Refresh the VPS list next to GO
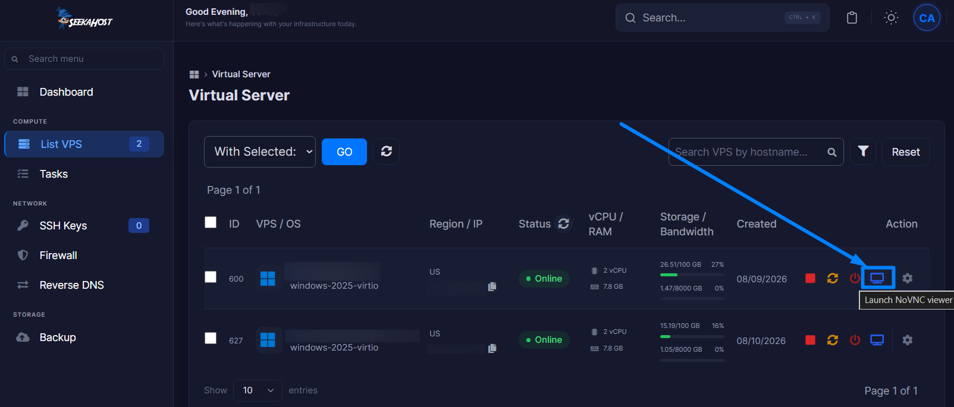The image size is (954, 407). (x=387, y=152)
